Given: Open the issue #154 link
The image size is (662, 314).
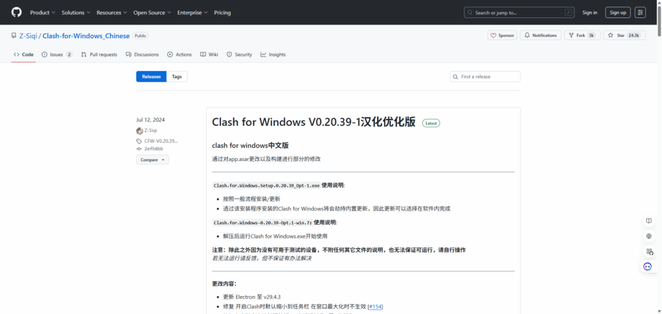Looking at the screenshot, I should (376, 306).
